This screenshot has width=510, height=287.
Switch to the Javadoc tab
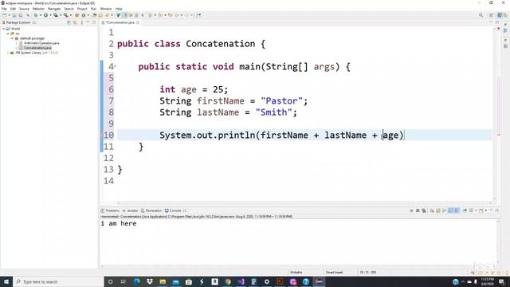131,210
